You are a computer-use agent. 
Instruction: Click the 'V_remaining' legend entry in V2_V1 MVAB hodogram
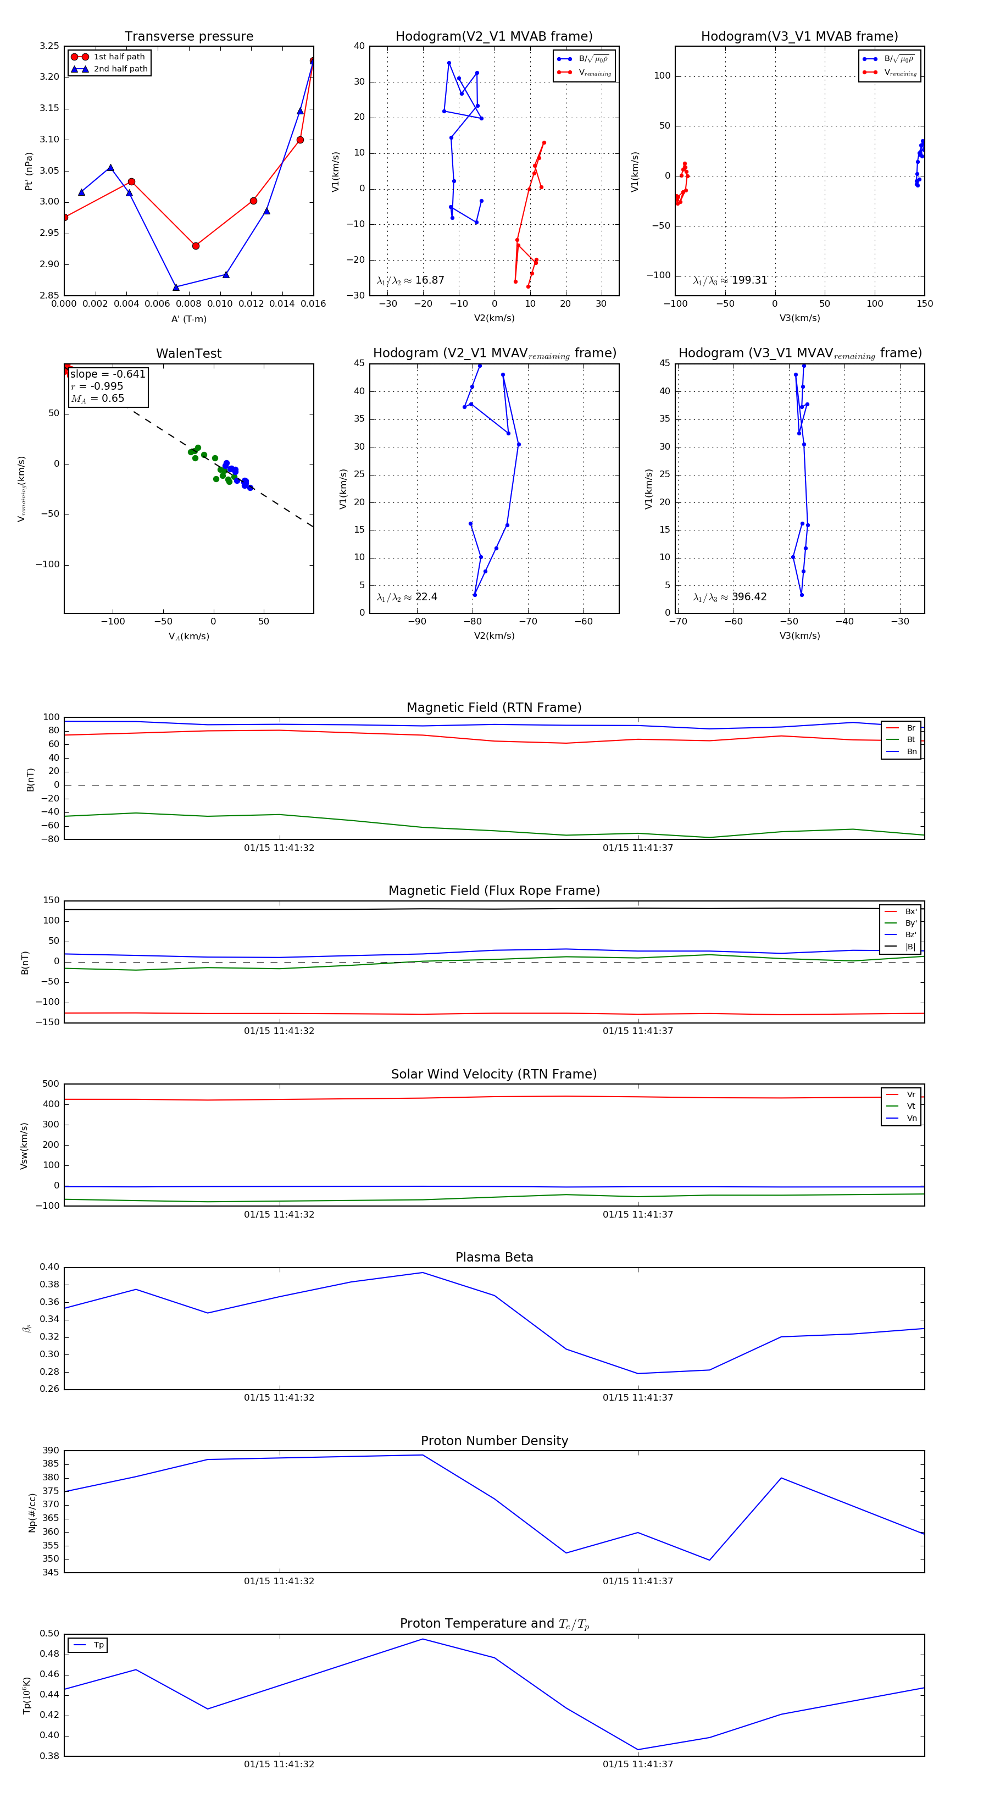584,73
